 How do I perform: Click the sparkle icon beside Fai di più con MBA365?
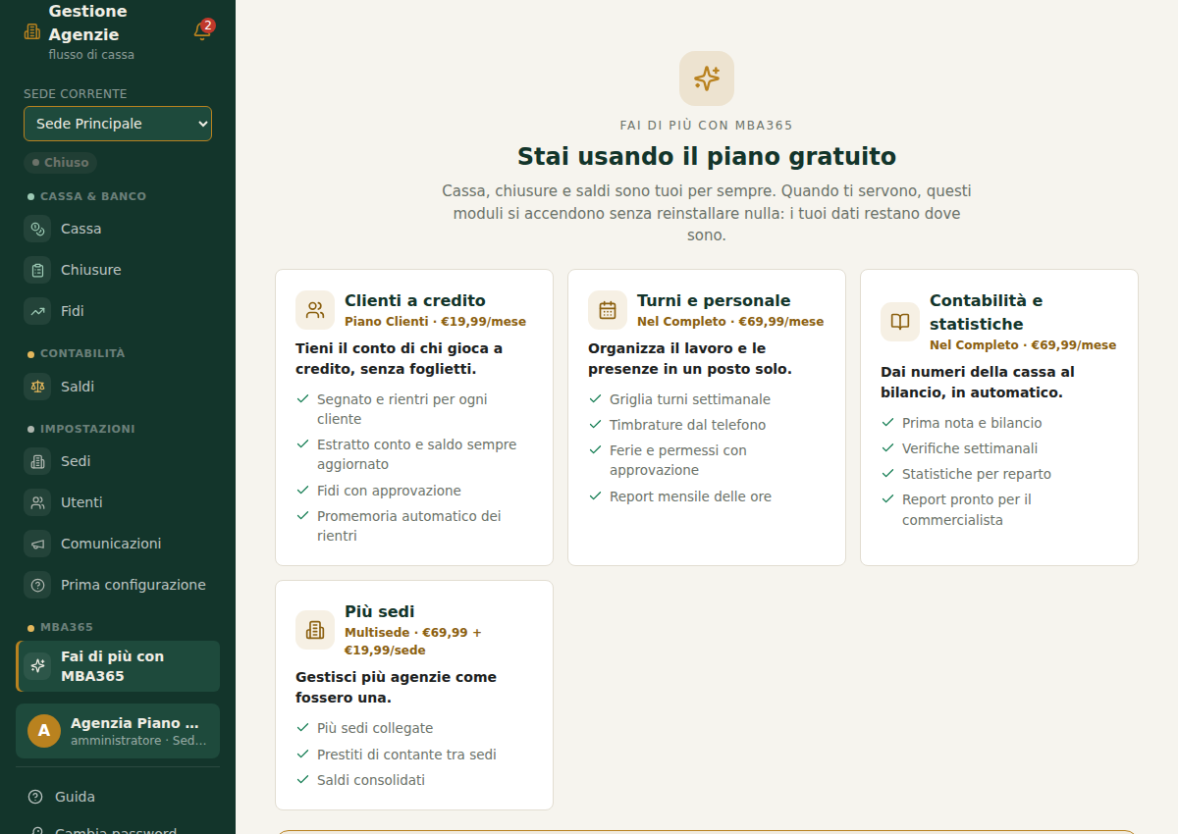point(37,666)
